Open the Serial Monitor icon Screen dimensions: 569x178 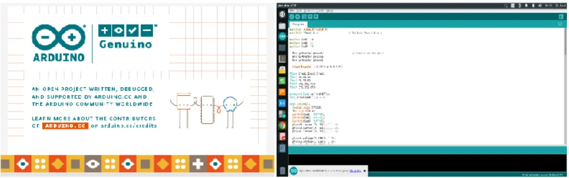561,17
